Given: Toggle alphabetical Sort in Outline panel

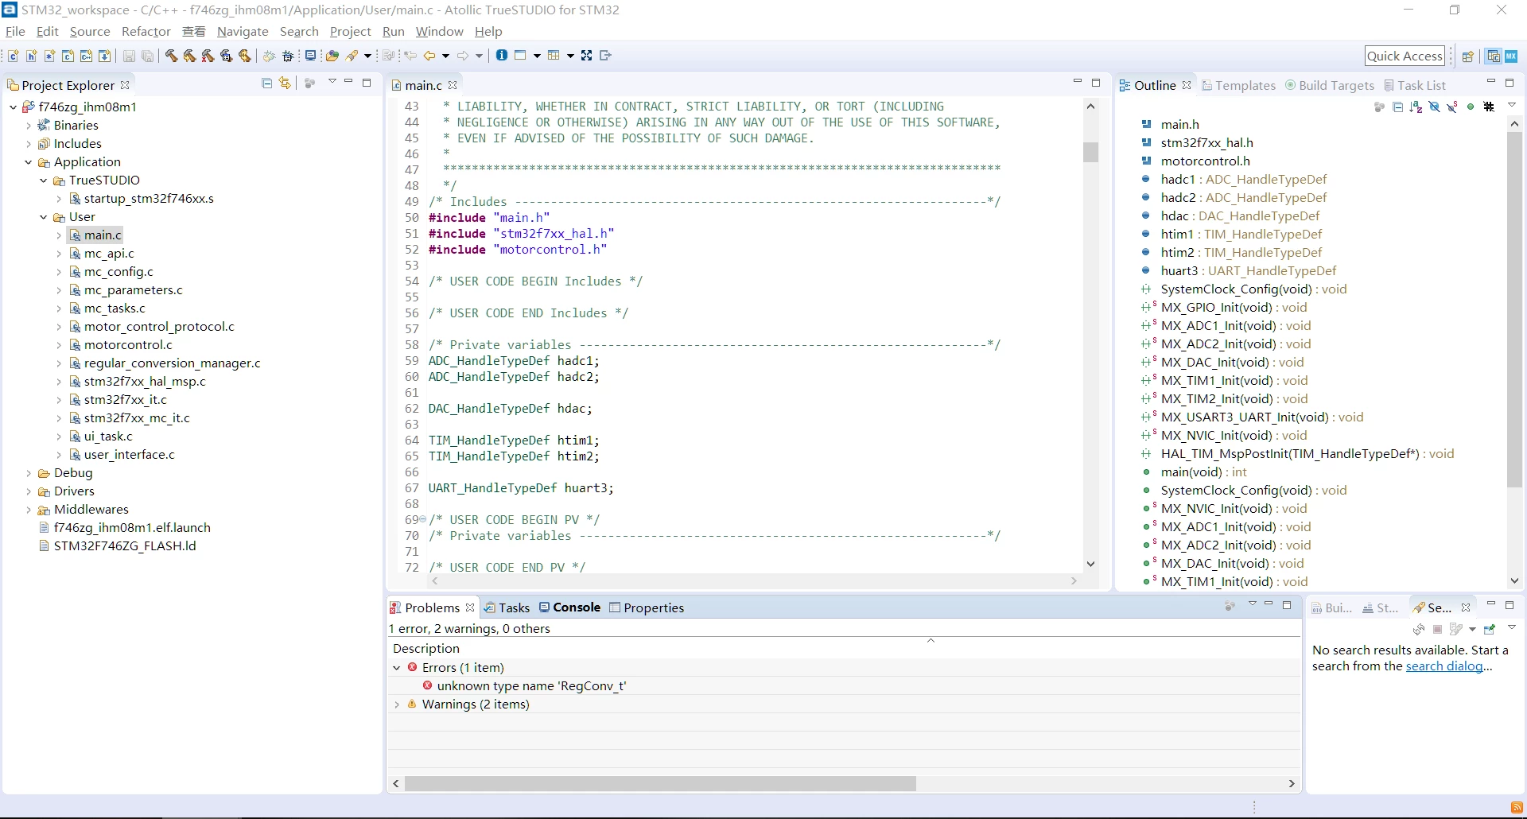Looking at the screenshot, I should tap(1416, 107).
